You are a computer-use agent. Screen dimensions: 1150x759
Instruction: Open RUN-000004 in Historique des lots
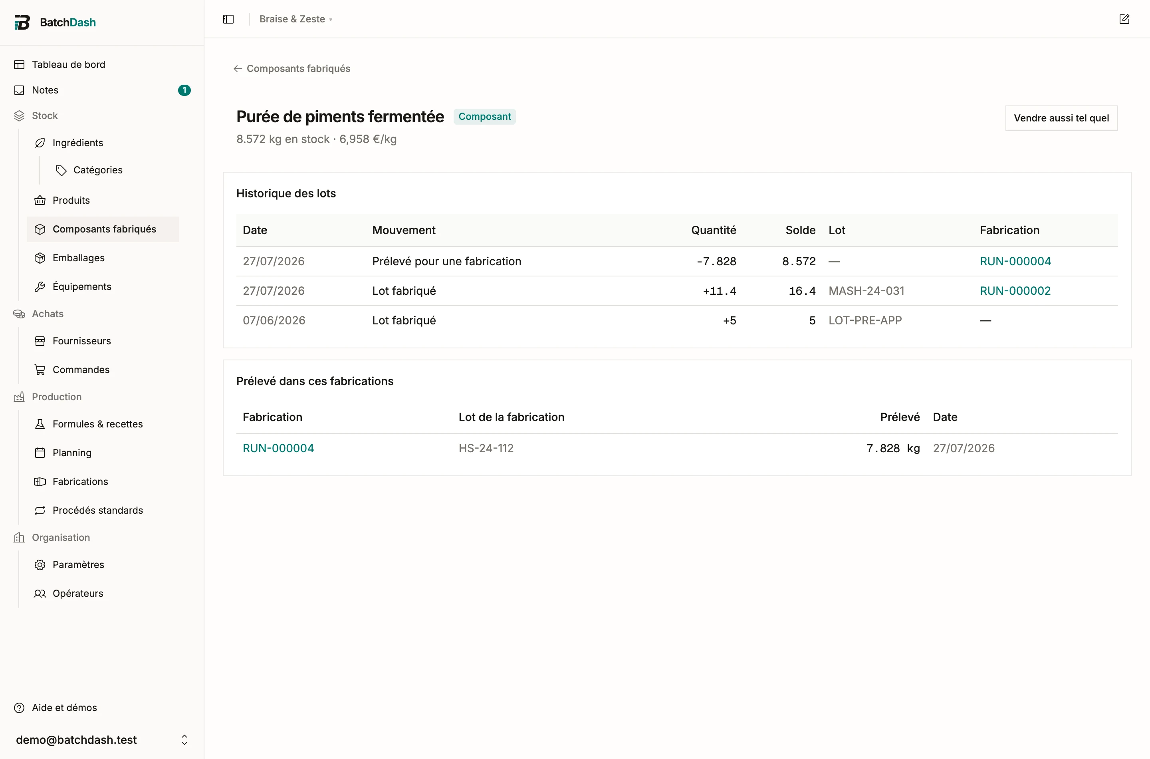click(1015, 261)
